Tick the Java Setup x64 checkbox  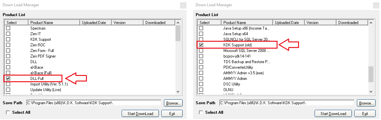tap(201, 34)
